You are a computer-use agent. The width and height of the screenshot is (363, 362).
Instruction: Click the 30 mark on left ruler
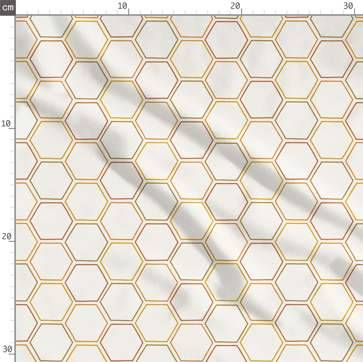pos(8,349)
